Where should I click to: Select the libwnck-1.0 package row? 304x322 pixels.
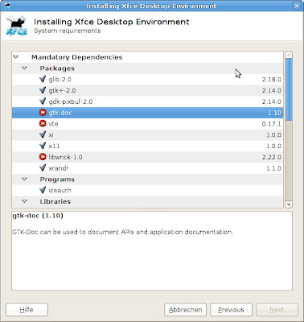pyautogui.click(x=147, y=157)
